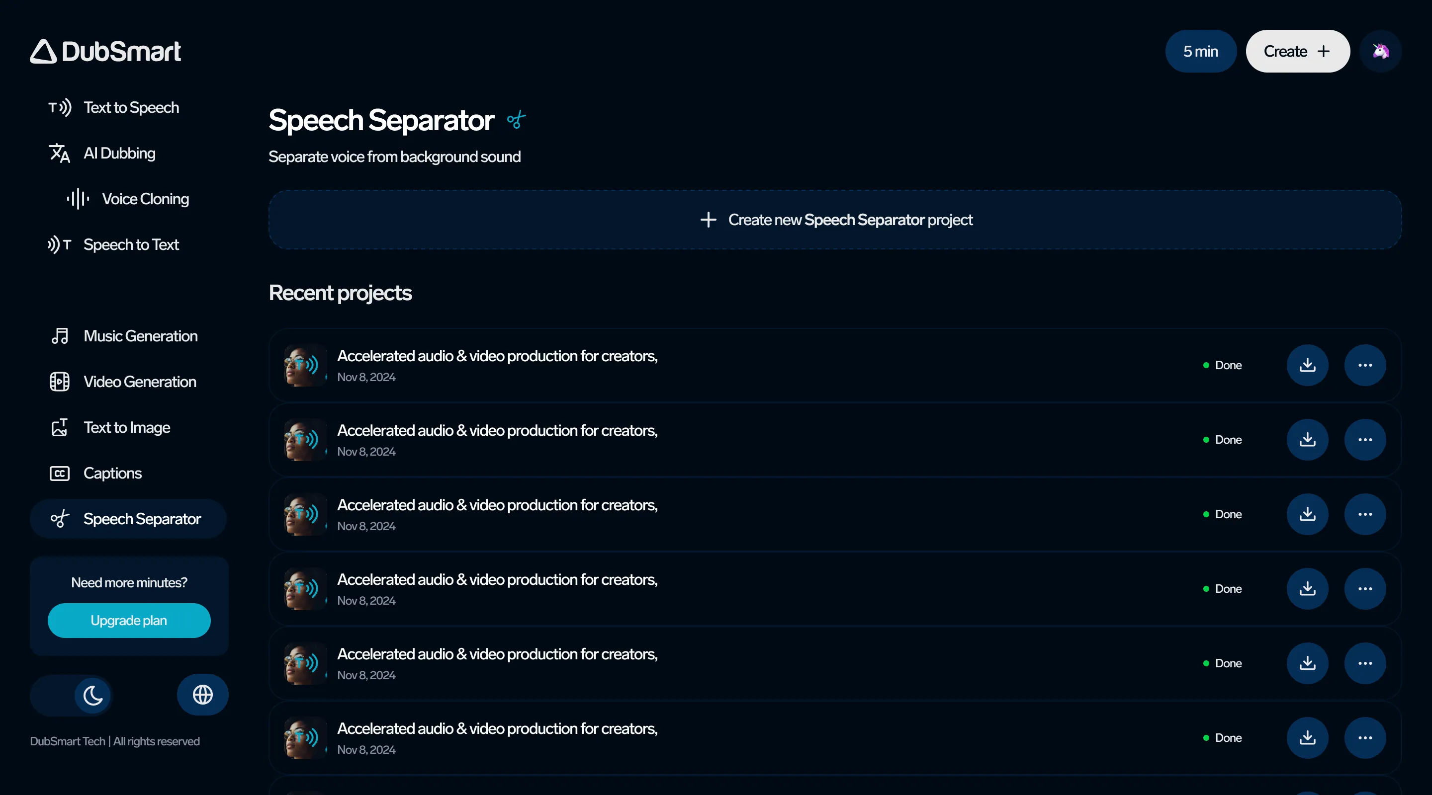Click the 'Done' status of sixth project

pos(1223,738)
